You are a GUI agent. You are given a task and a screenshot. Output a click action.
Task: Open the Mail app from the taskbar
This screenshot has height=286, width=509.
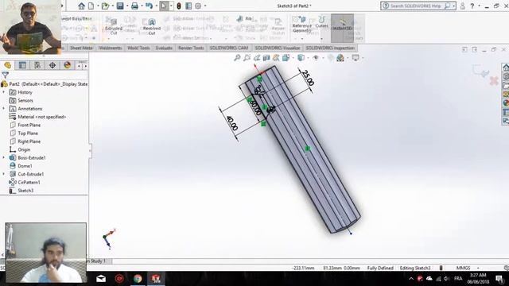click(x=101, y=279)
